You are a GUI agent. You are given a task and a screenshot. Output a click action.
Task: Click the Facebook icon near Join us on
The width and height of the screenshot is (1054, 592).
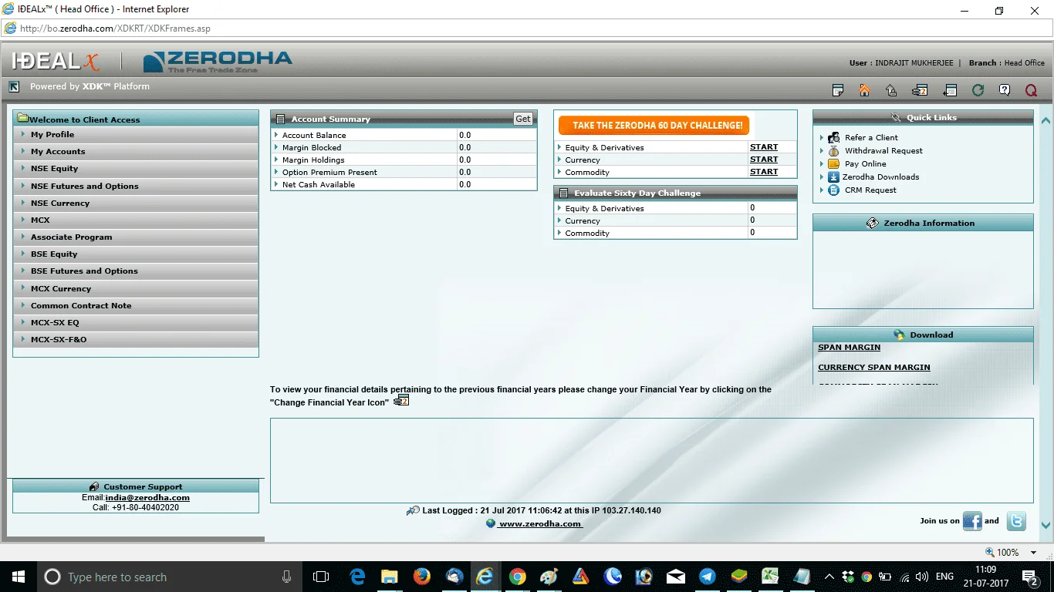pos(972,521)
